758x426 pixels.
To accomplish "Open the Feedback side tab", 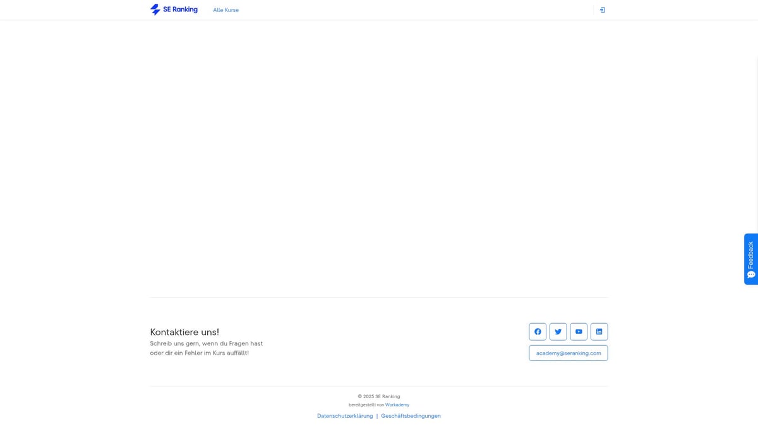I will [750, 259].
